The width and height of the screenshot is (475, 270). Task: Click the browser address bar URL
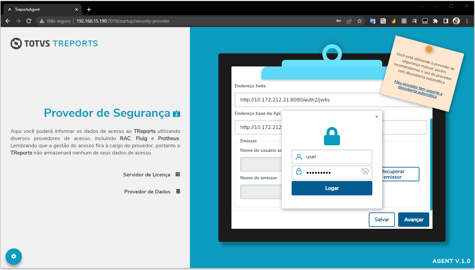coord(123,21)
